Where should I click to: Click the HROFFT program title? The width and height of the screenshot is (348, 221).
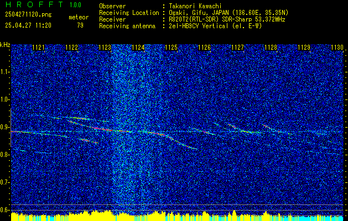tap(34, 4)
